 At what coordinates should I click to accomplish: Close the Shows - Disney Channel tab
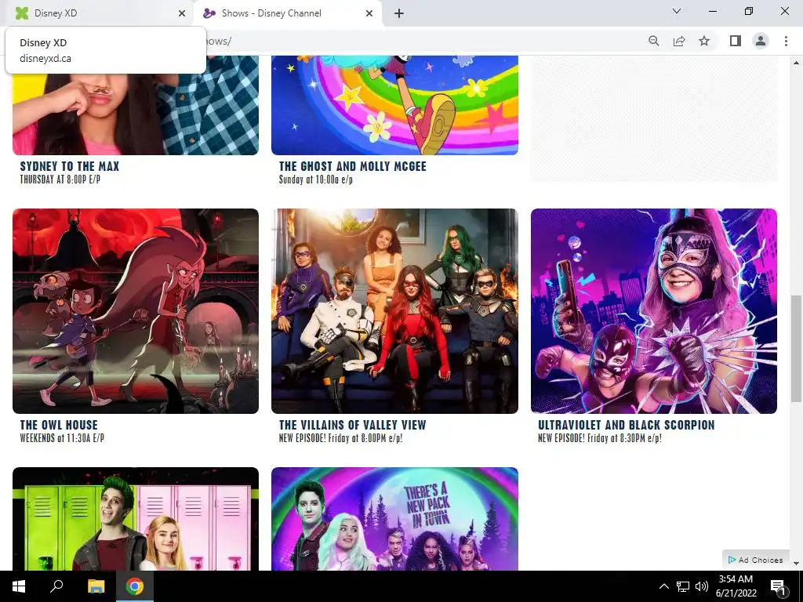(x=369, y=13)
